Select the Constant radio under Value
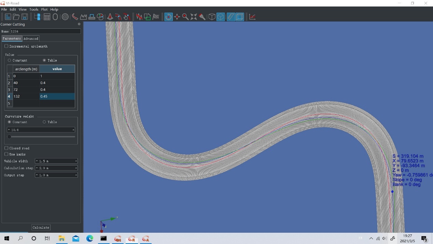The width and height of the screenshot is (433, 244). [x=9, y=60]
